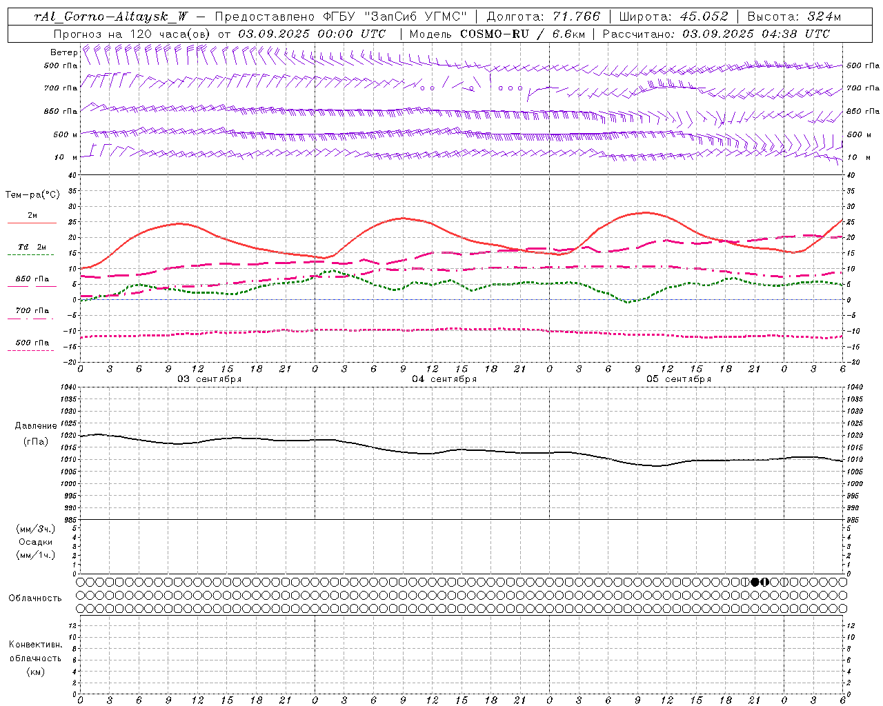Viewport: 883px width, 706px height.
Task: Click the red 2м temperature legend line
Action: [x=32, y=223]
